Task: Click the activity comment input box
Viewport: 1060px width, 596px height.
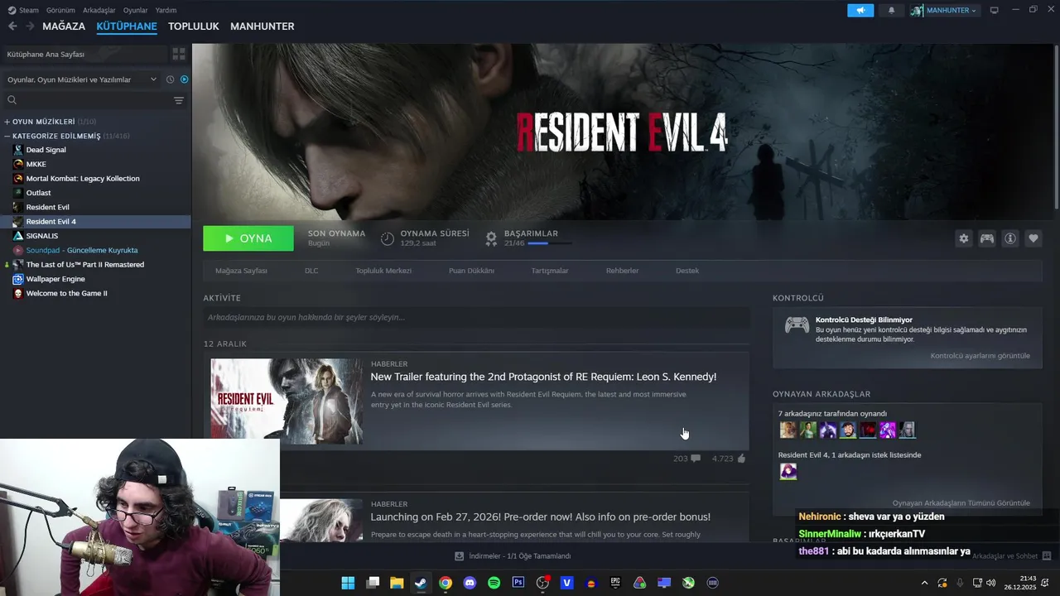Action: 476,317
